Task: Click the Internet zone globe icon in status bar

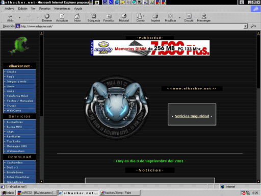Action: (222, 187)
